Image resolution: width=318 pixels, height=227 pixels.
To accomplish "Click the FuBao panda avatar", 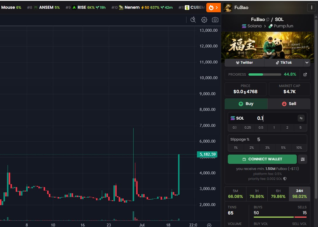I will (x=228, y=8).
